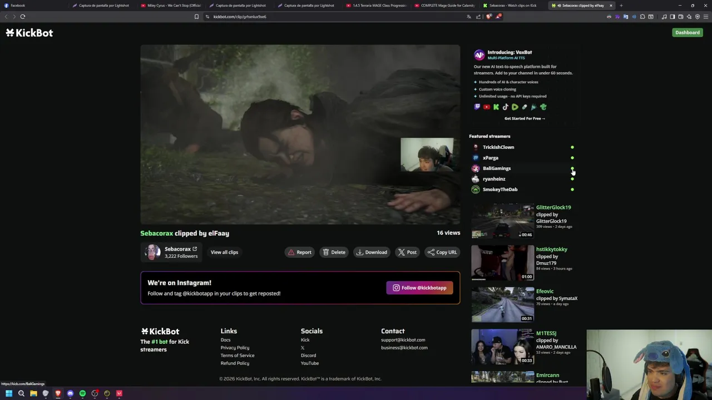Image resolution: width=712 pixels, height=400 pixels.
Task: Open Privacy Policy footer link
Action: [235, 348]
